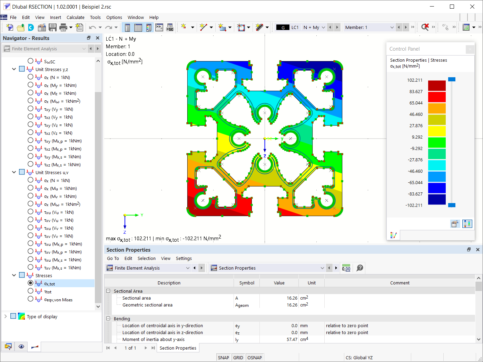Open the Dlubal online connect tool

[30, 27]
